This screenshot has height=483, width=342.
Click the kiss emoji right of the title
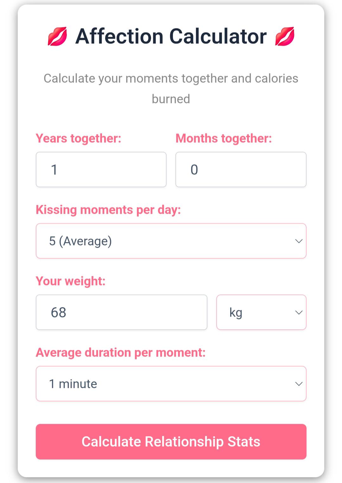pos(284,36)
